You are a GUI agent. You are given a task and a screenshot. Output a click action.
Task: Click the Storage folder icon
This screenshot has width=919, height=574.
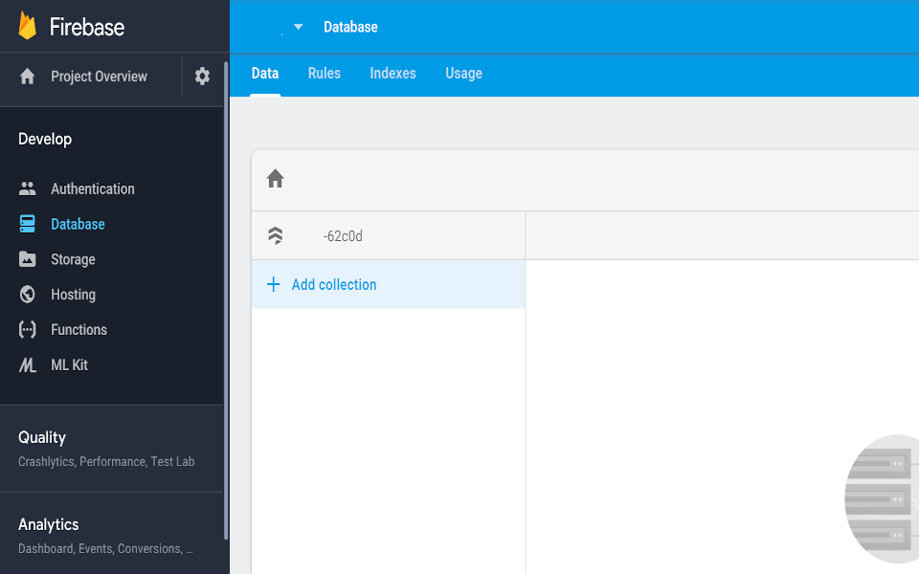tap(28, 259)
